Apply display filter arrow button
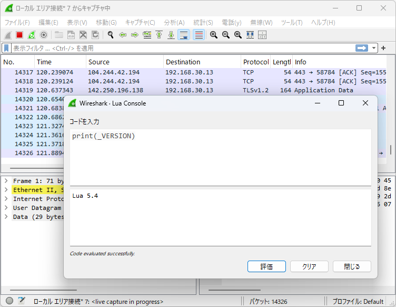The width and height of the screenshot is (396, 307). (362, 48)
